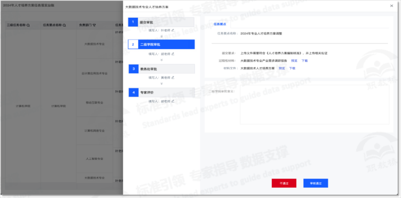Select step 1 提交审批 in workflow
This screenshot has width=401, height=198.
click(161, 22)
